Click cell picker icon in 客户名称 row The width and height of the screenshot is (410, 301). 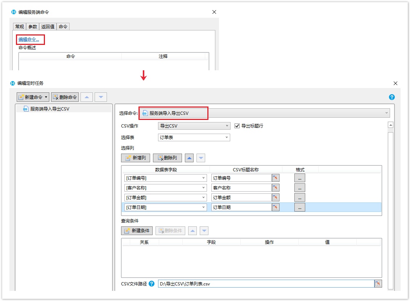pos(276,188)
